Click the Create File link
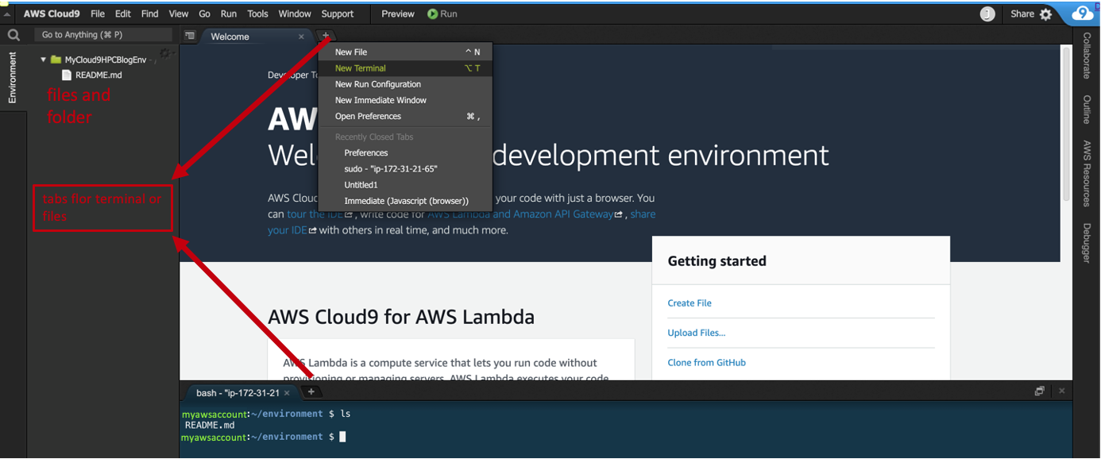Viewport: 1101px width, 459px height. pyautogui.click(x=690, y=303)
